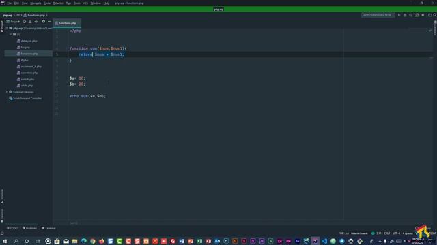Stop the running process
The image size is (437, 245).
(x=423, y=15)
